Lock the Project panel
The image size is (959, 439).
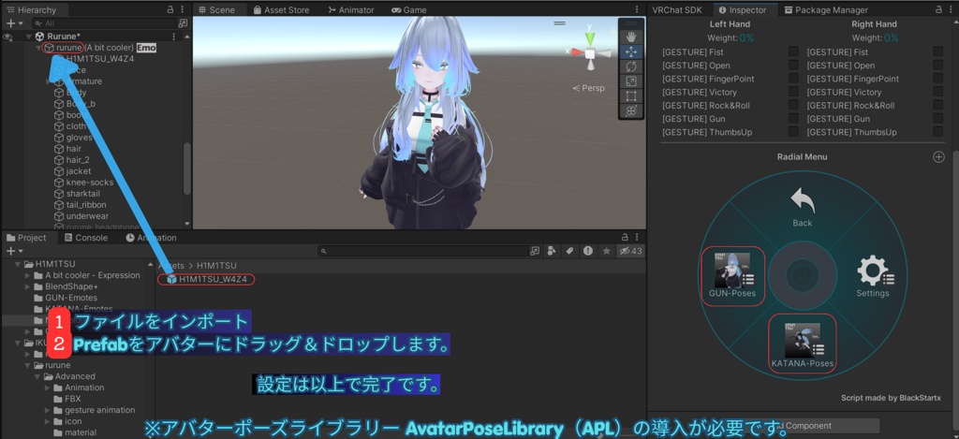[x=625, y=237]
